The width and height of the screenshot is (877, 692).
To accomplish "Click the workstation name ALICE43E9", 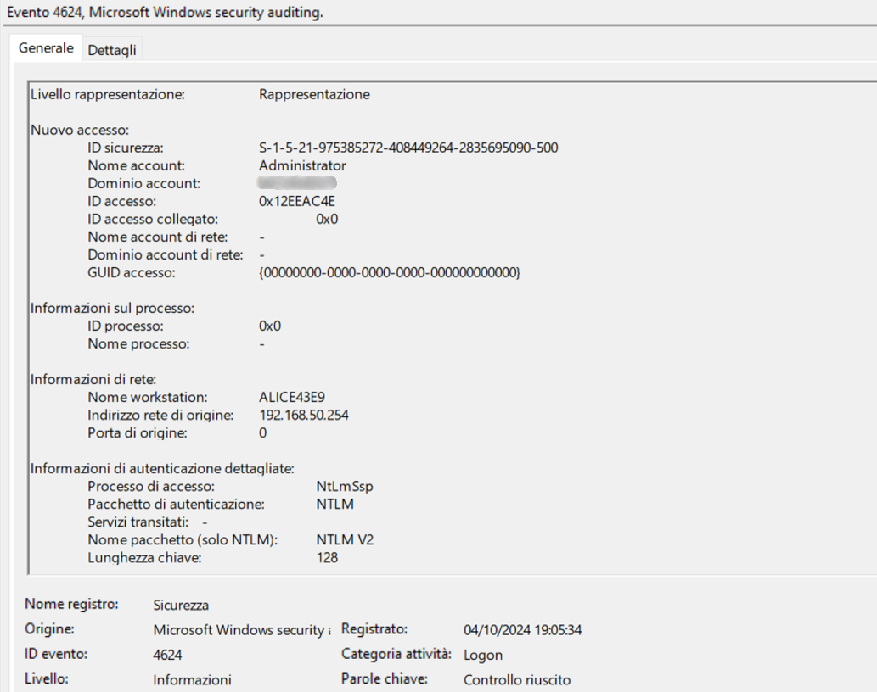I will click(291, 397).
